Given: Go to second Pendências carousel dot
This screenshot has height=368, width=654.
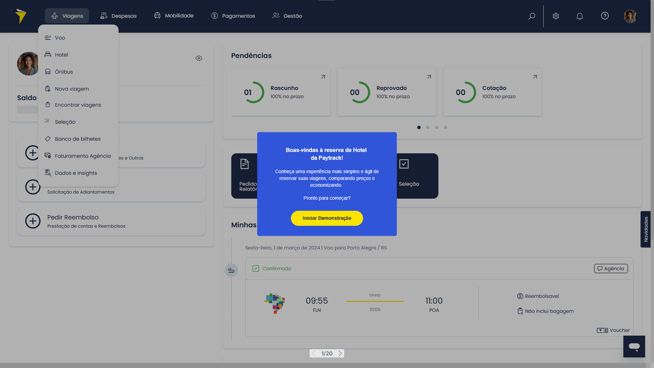Looking at the screenshot, I should click(428, 127).
